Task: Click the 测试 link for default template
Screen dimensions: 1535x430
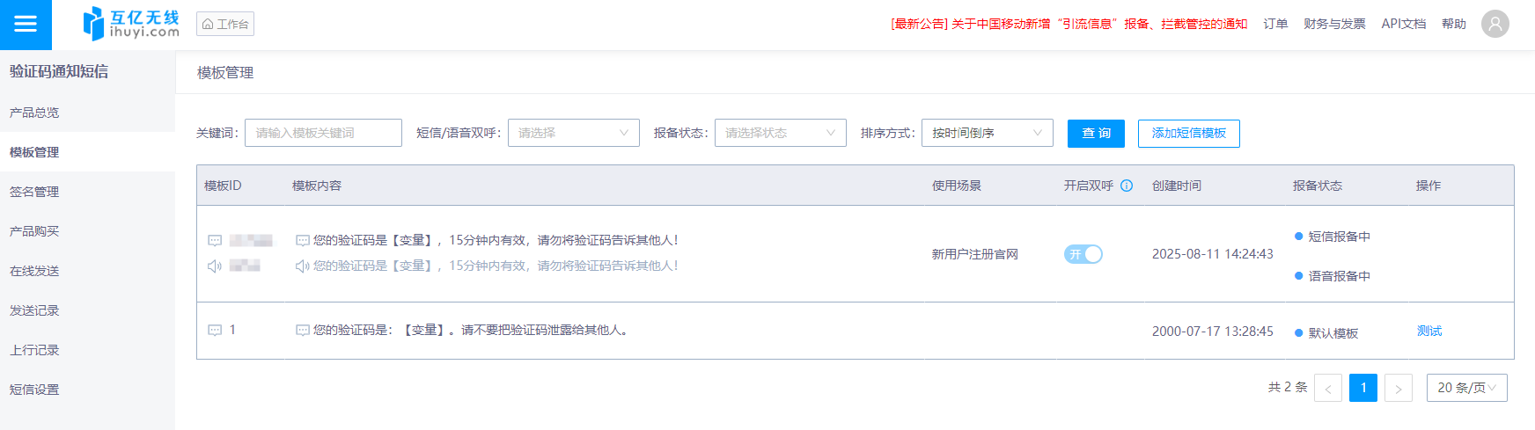Action: click(x=1429, y=331)
